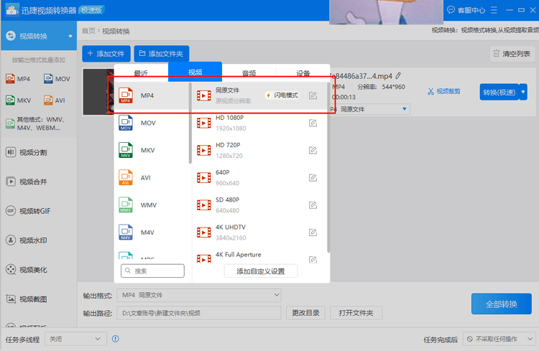The image size is (539, 351).
Task: Collapse the 视频转换 sidebar section
Action: 70,36
